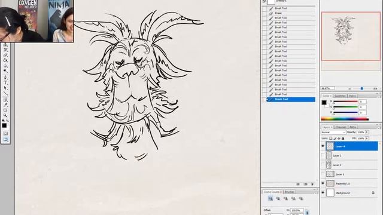
Task: Create new document from current history state
Action: click(x=298, y=184)
